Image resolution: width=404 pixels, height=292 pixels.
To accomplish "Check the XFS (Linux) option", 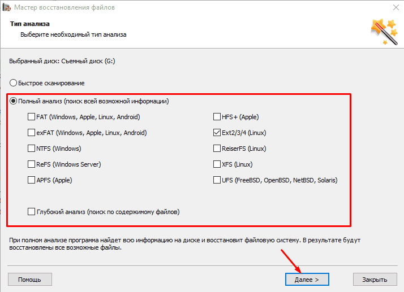I will (217, 164).
